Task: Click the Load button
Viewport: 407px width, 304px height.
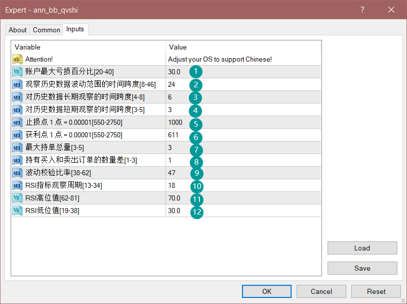Action: pyautogui.click(x=362, y=248)
